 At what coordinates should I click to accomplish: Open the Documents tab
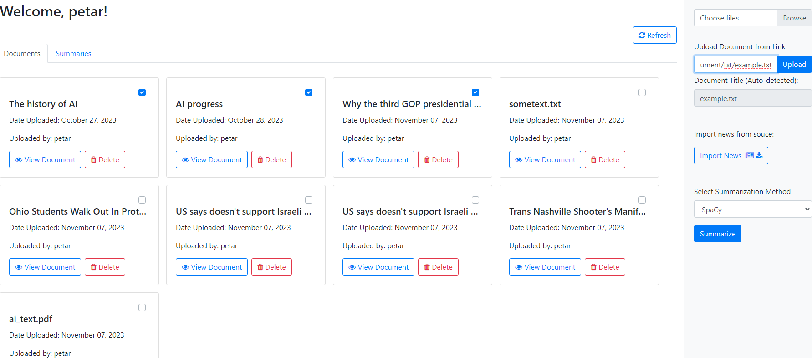tap(22, 54)
